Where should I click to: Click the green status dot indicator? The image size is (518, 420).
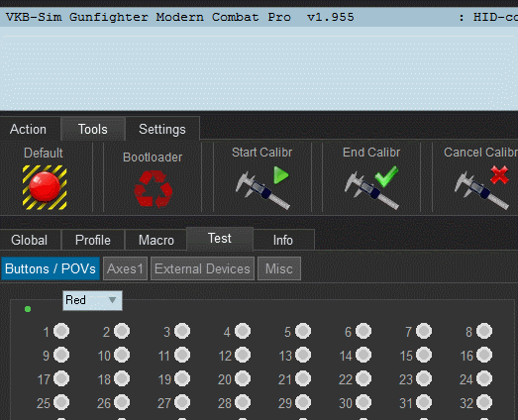28,309
